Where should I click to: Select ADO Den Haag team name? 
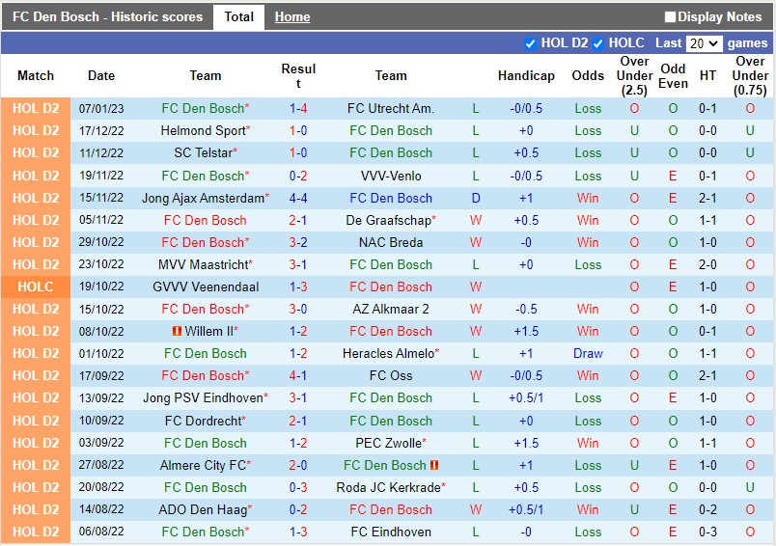click(204, 509)
